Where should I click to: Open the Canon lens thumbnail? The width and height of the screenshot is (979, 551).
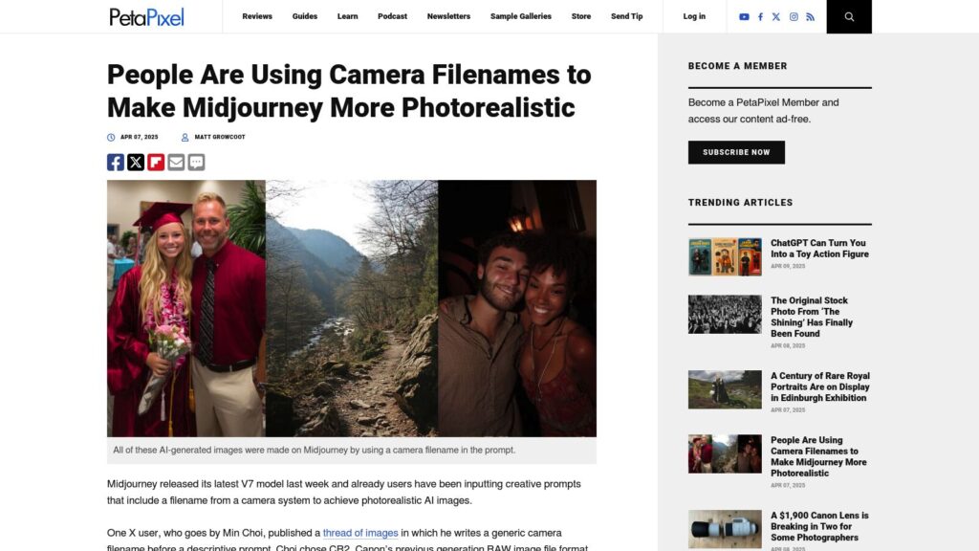[725, 529]
